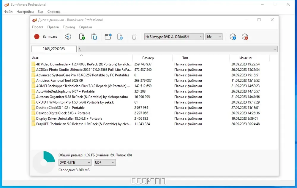Create a new folder via toolbar icon
The width and height of the screenshot is (297, 188).
coord(108,37)
